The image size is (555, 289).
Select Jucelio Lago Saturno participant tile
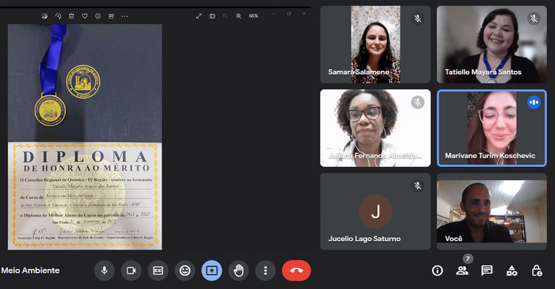tap(375, 211)
